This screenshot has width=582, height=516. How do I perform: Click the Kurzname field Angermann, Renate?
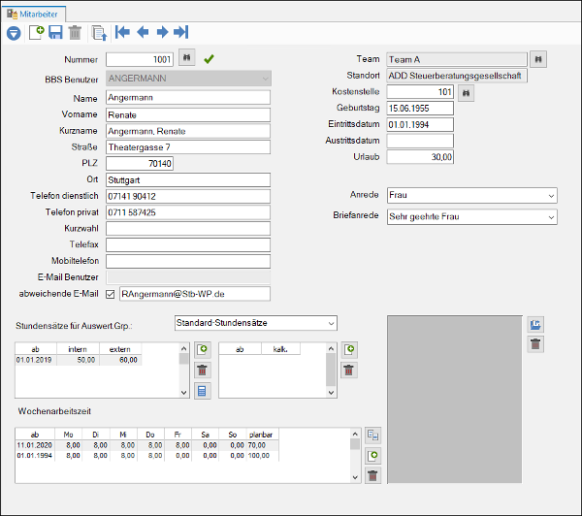tap(188, 131)
